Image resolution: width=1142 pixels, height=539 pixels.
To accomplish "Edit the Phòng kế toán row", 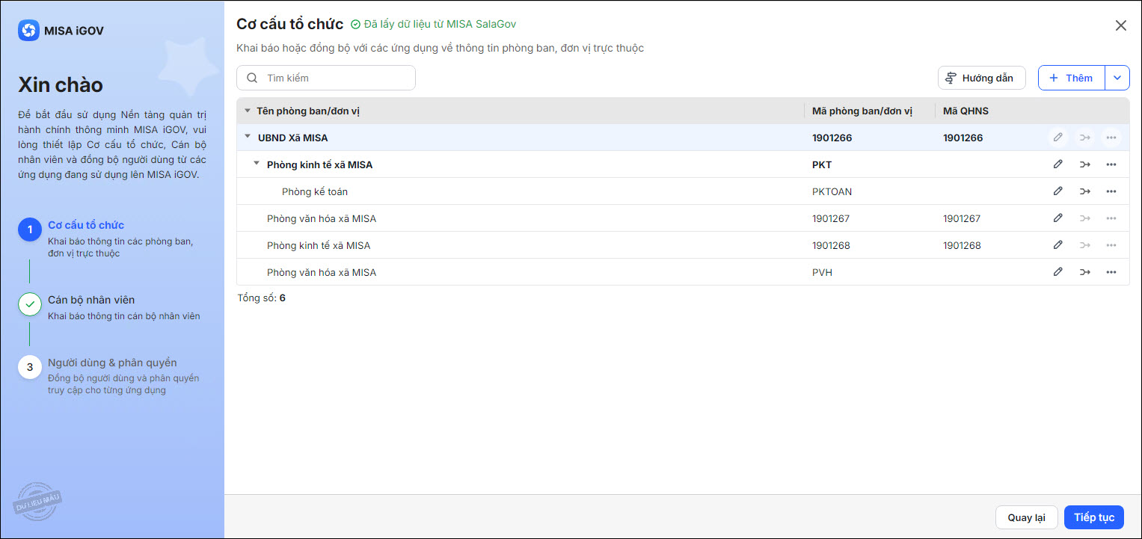I will coord(1057,191).
